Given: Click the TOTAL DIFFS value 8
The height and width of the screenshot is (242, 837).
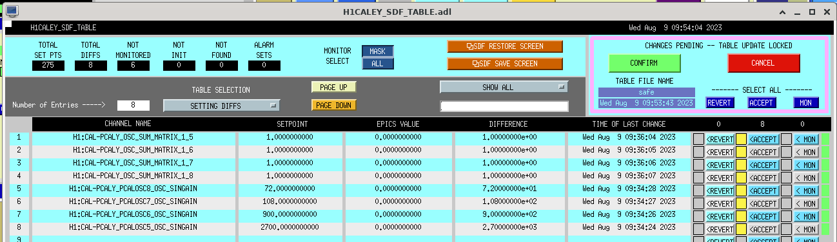Looking at the screenshot, I should pyautogui.click(x=91, y=65).
